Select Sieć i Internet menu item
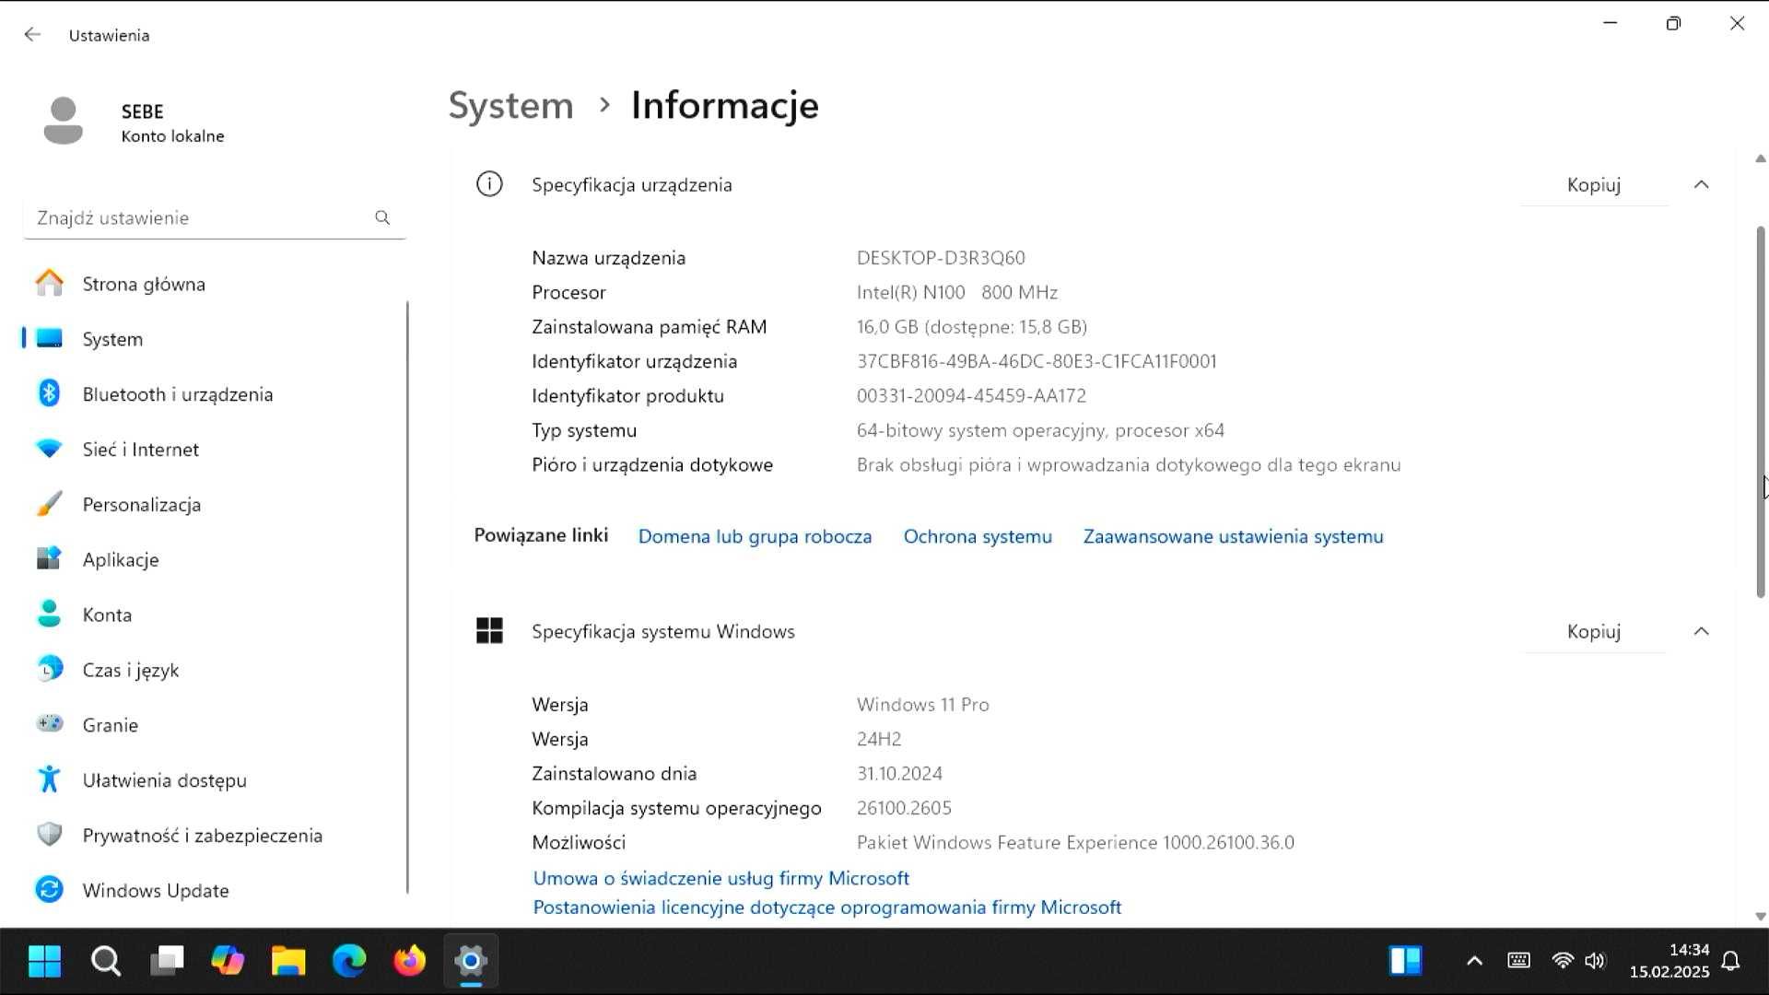 (x=214, y=449)
